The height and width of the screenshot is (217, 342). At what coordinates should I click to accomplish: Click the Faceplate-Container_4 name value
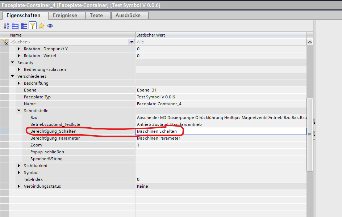[159, 104]
